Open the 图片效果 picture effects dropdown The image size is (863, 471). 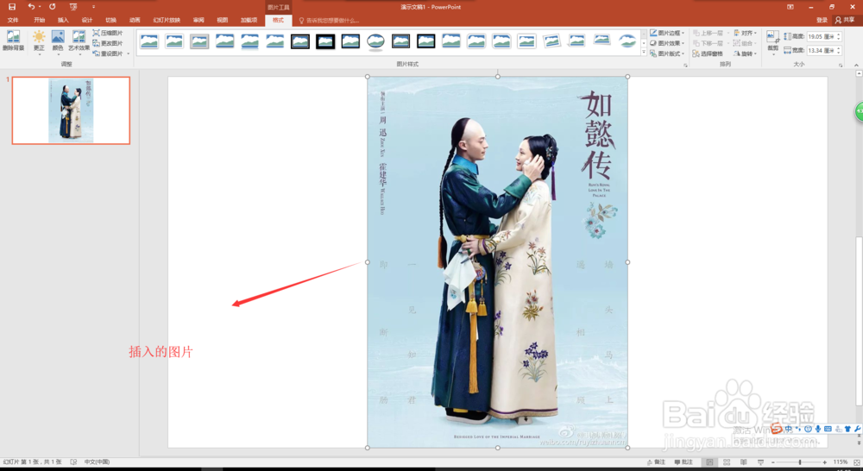(x=667, y=43)
